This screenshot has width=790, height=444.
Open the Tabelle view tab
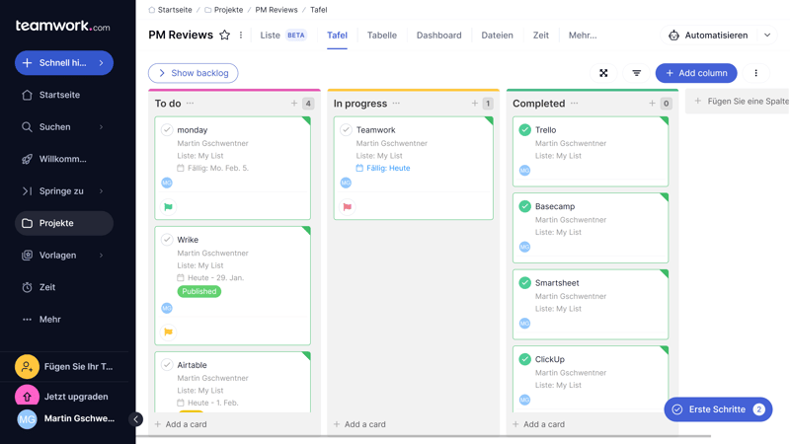(x=381, y=36)
